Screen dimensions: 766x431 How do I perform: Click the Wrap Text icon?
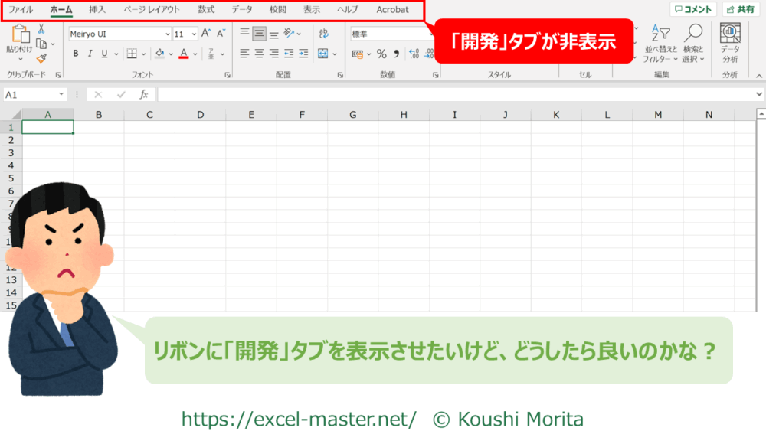pyautogui.click(x=323, y=34)
